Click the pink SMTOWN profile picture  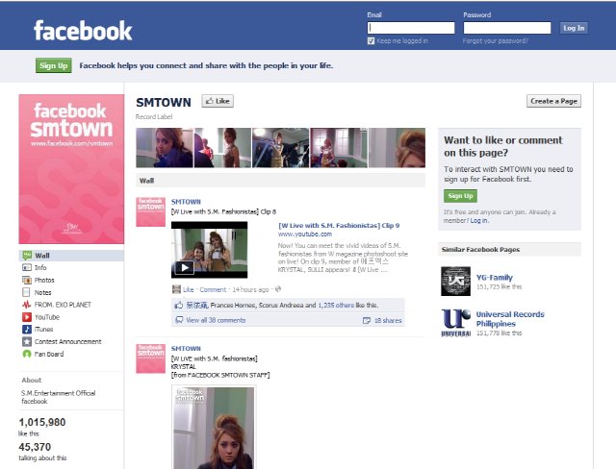71,169
